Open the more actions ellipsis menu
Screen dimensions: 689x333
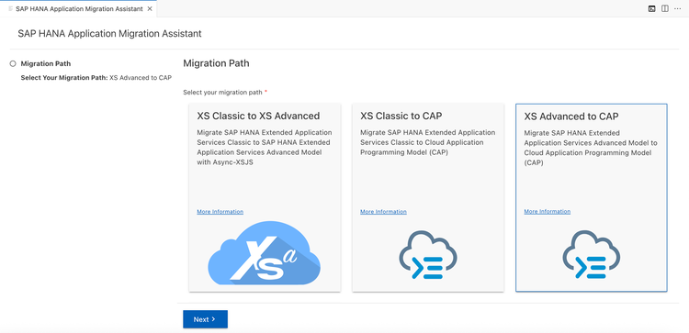(x=677, y=9)
